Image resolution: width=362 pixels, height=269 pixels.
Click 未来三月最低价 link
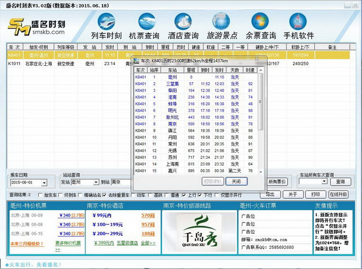pos(27,244)
